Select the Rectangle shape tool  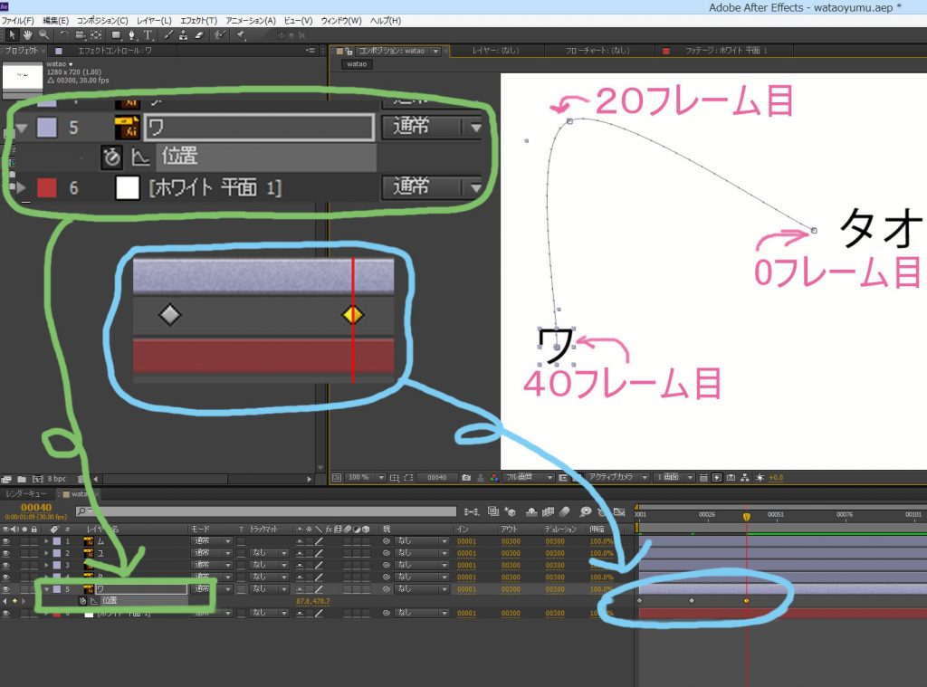(x=117, y=35)
